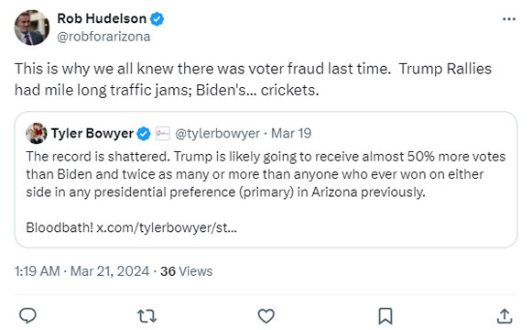This screenshot has height=330, width=532.
Task: Click the Rob Hudelson display name
Action: (x=102, y=18)
